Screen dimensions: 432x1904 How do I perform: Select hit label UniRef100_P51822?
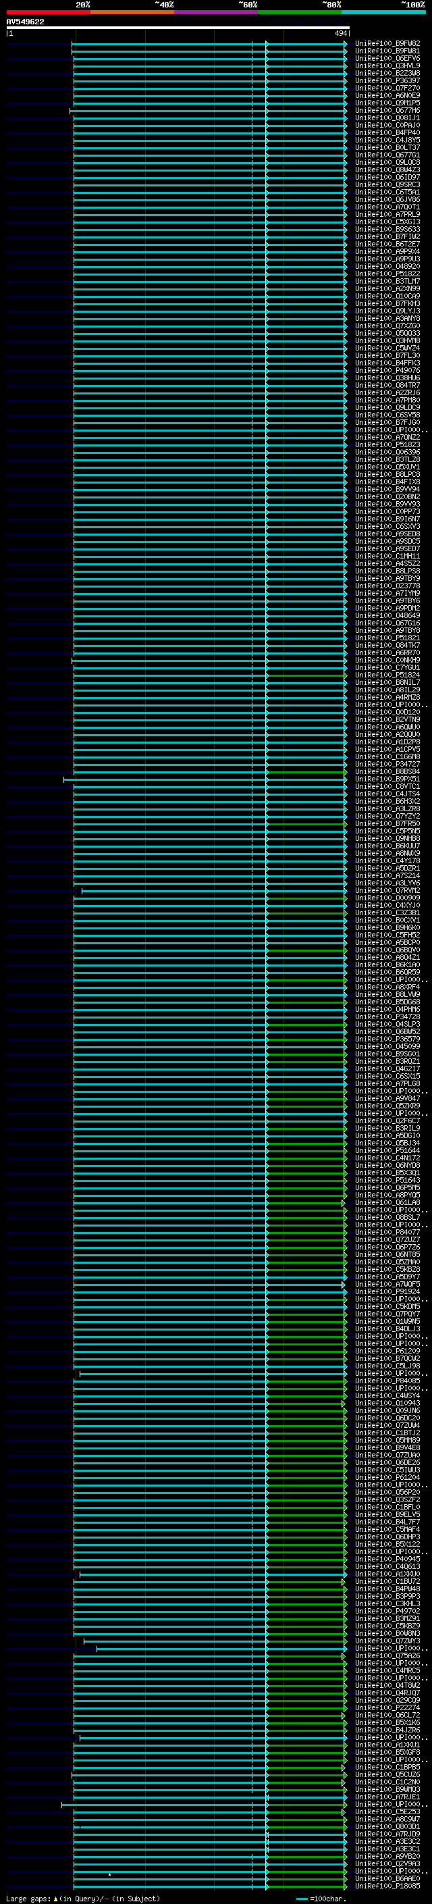[x=387, y=274]
